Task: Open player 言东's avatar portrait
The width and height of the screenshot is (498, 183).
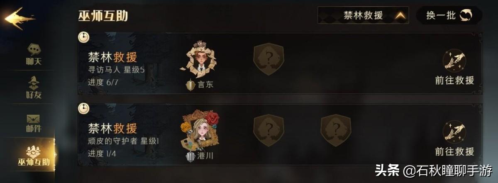Action: [x=198, y=60]
